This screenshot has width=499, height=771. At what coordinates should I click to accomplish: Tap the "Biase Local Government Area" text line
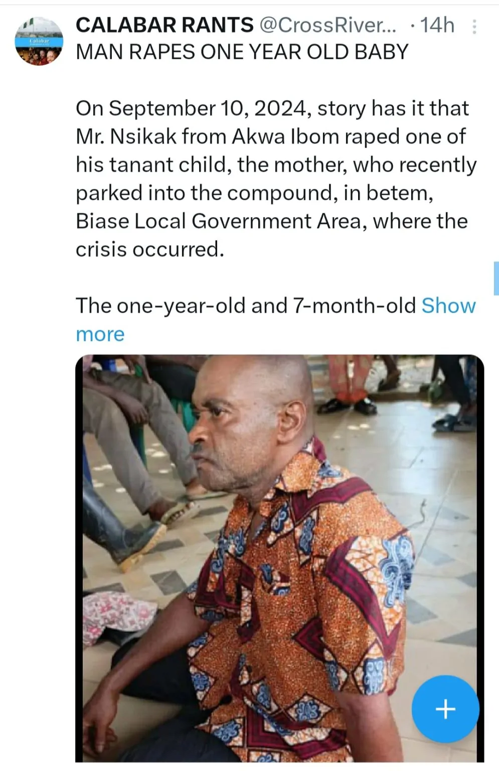point(272,221)
